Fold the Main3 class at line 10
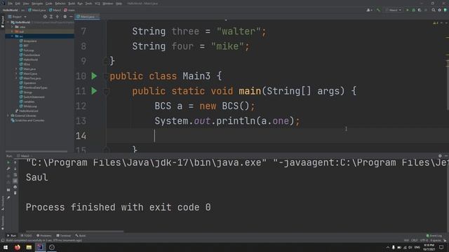 (106, 76)
